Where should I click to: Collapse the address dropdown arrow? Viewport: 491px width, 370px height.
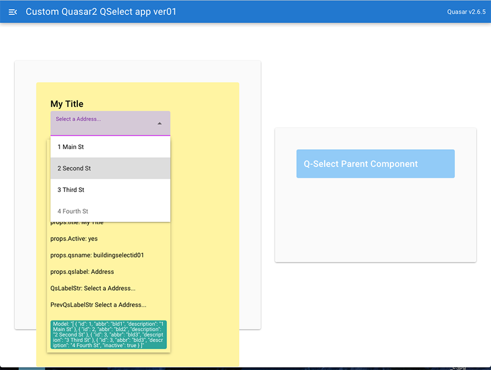tap(159, 124)
